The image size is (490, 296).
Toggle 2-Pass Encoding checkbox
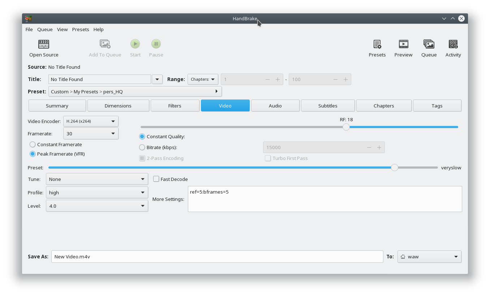142,158
